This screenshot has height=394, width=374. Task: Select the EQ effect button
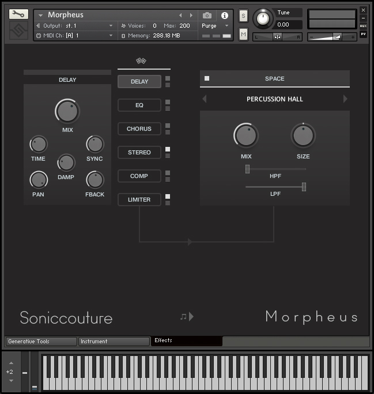click(139, 105)
